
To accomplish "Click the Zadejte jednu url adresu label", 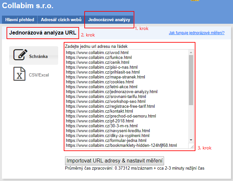I will pos(96,47).
